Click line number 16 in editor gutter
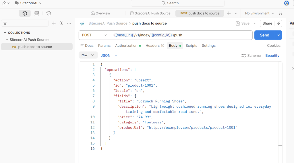The width and height of the screenshot is (294, 163). (92, 148)
